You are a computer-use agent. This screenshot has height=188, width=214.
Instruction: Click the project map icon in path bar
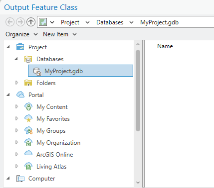click(x=43, y=22)
